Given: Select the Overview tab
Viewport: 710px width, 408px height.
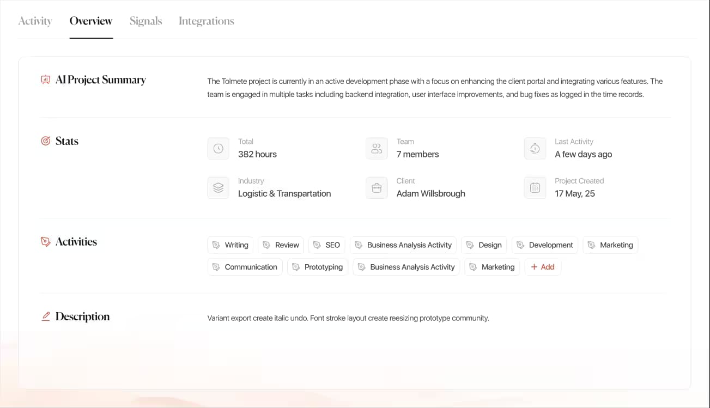Looking at the screenshot, I should click(x=91, y=21).
